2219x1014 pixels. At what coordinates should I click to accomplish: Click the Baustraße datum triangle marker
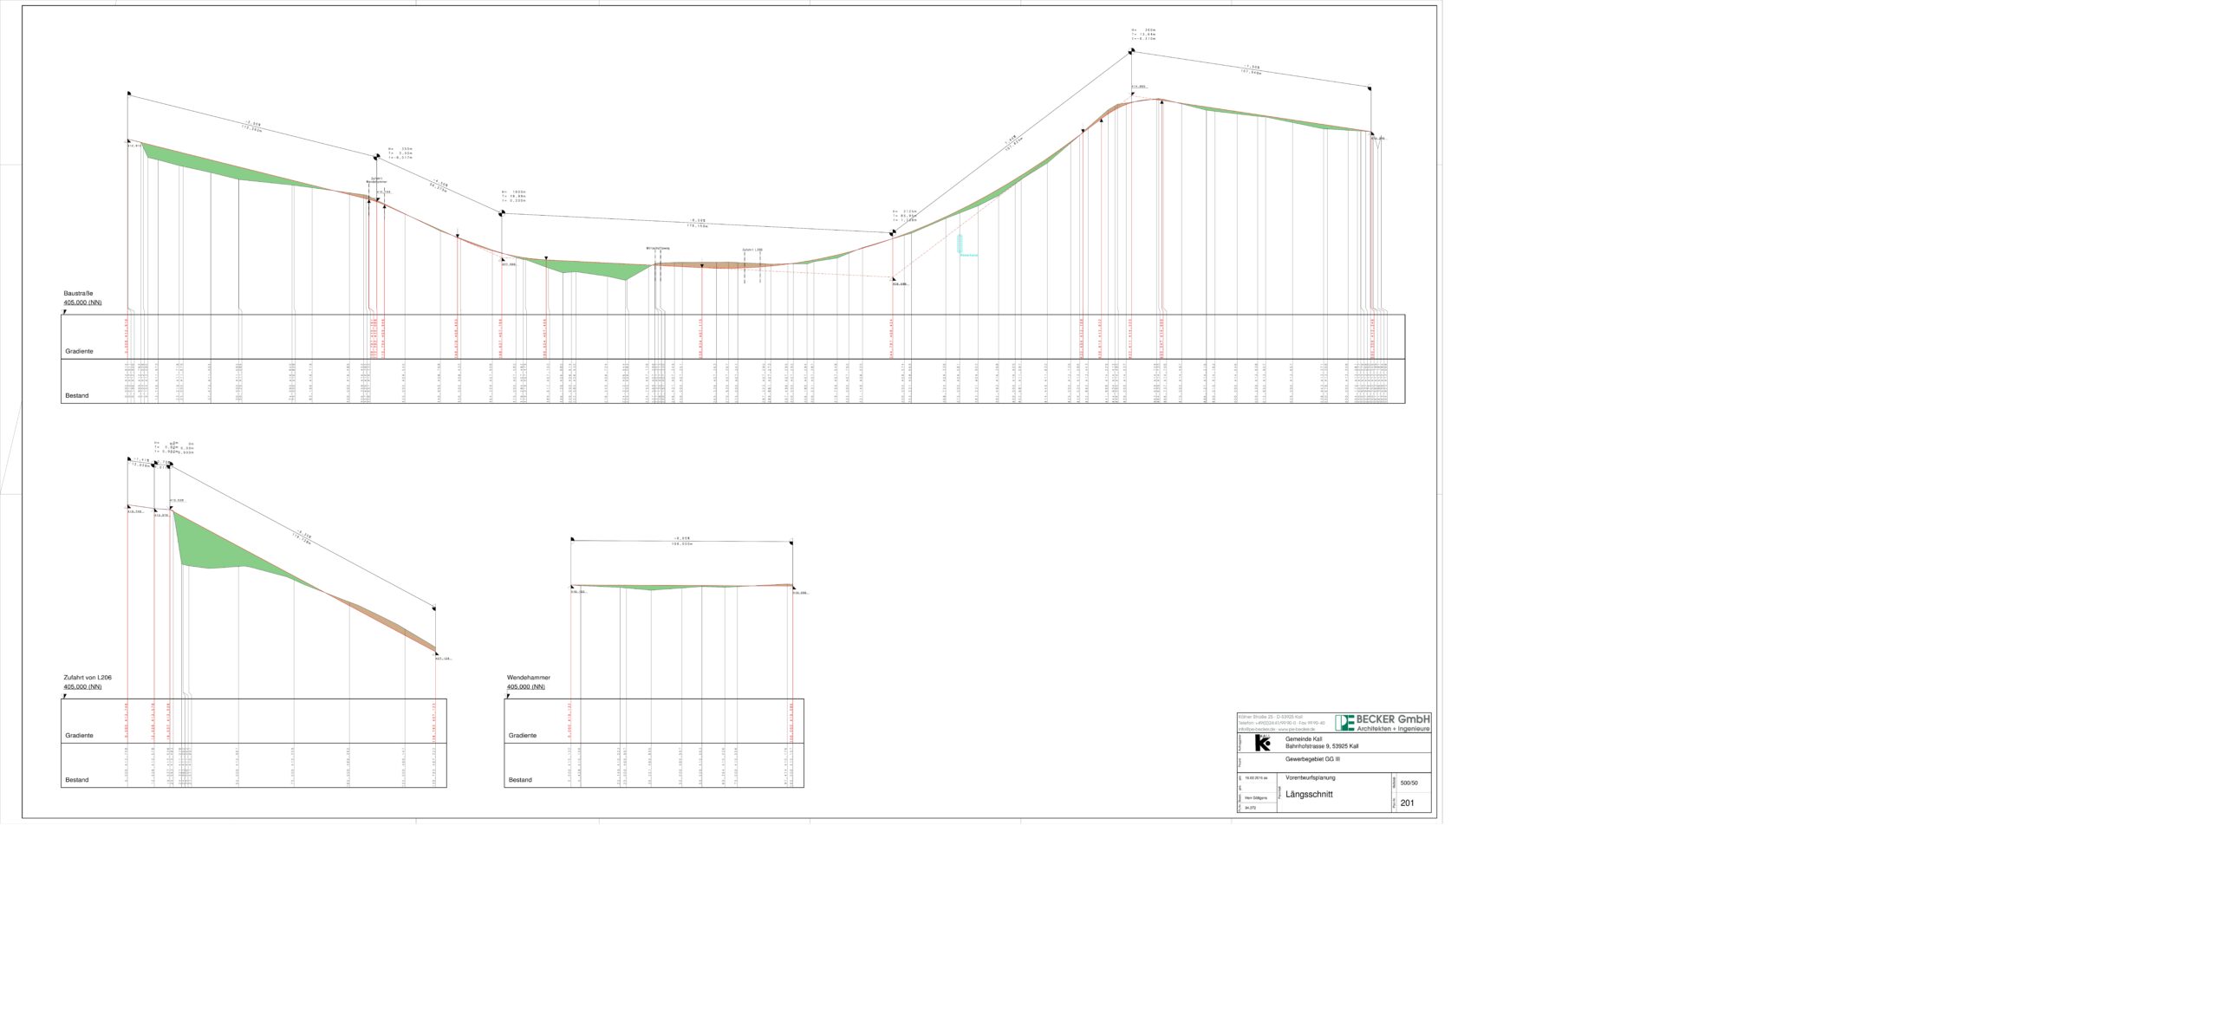click(64, 311)
